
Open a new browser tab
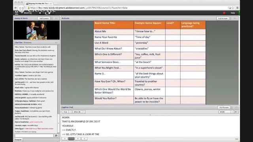pos(56,4)
